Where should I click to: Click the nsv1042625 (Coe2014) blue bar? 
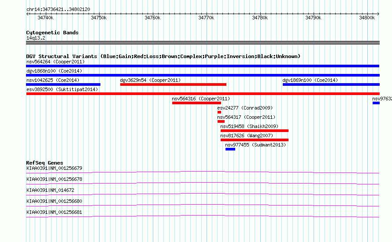[63, 84]
